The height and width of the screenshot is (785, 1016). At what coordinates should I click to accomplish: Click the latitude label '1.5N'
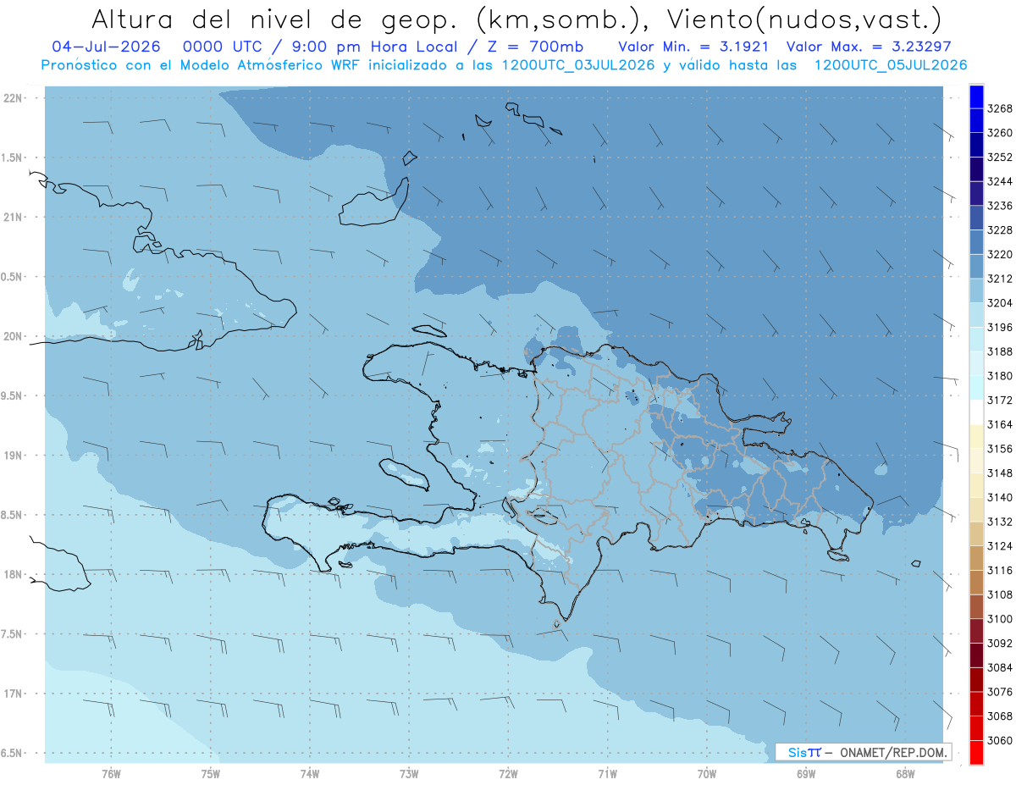(x=11, y=158)
